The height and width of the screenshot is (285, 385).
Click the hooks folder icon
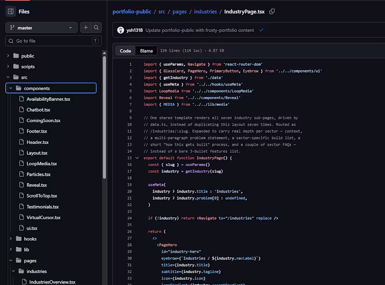(19, 238)
